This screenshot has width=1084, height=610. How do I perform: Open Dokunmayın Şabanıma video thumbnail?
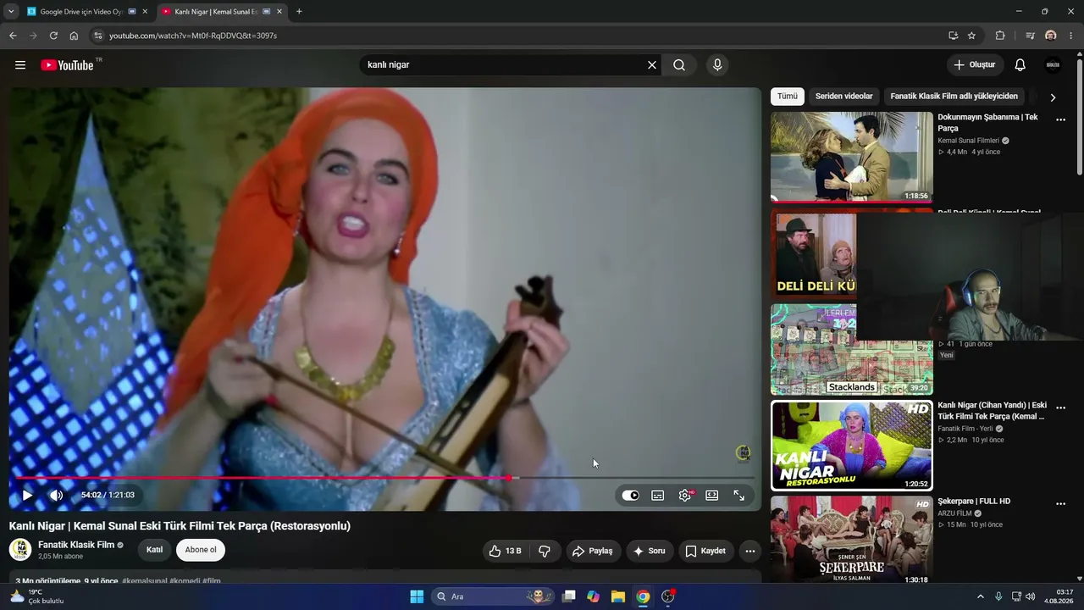click(x=851, y=158)
